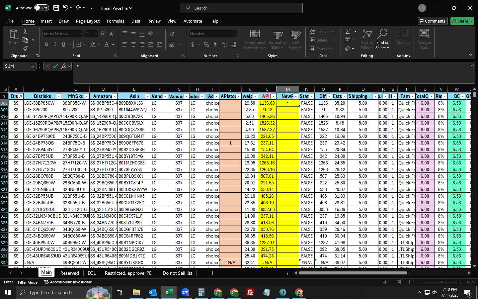Open the Do not Sell list sheet
The width and height of the screenshot is (478, 299).
(177, 273)
